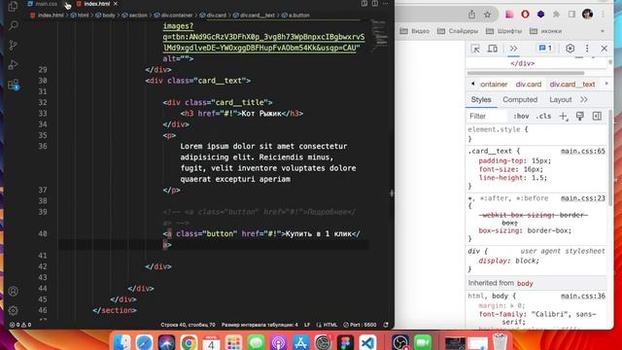Click the Port 5500 Live Server status

click(x=360, y=325)
